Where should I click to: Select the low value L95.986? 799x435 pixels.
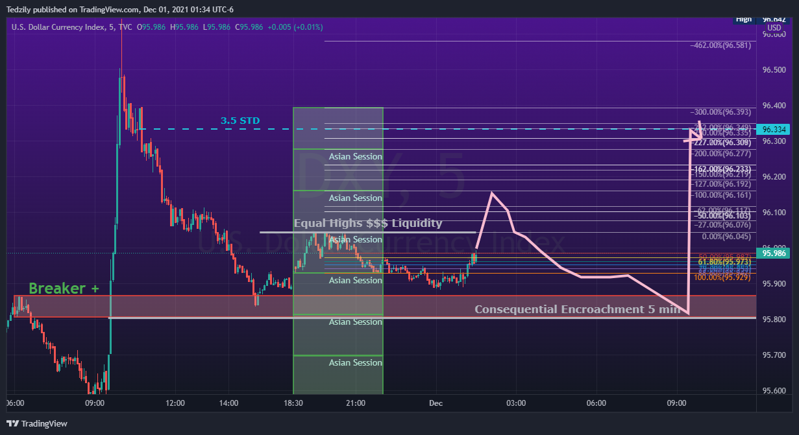(x=217, y=27)
